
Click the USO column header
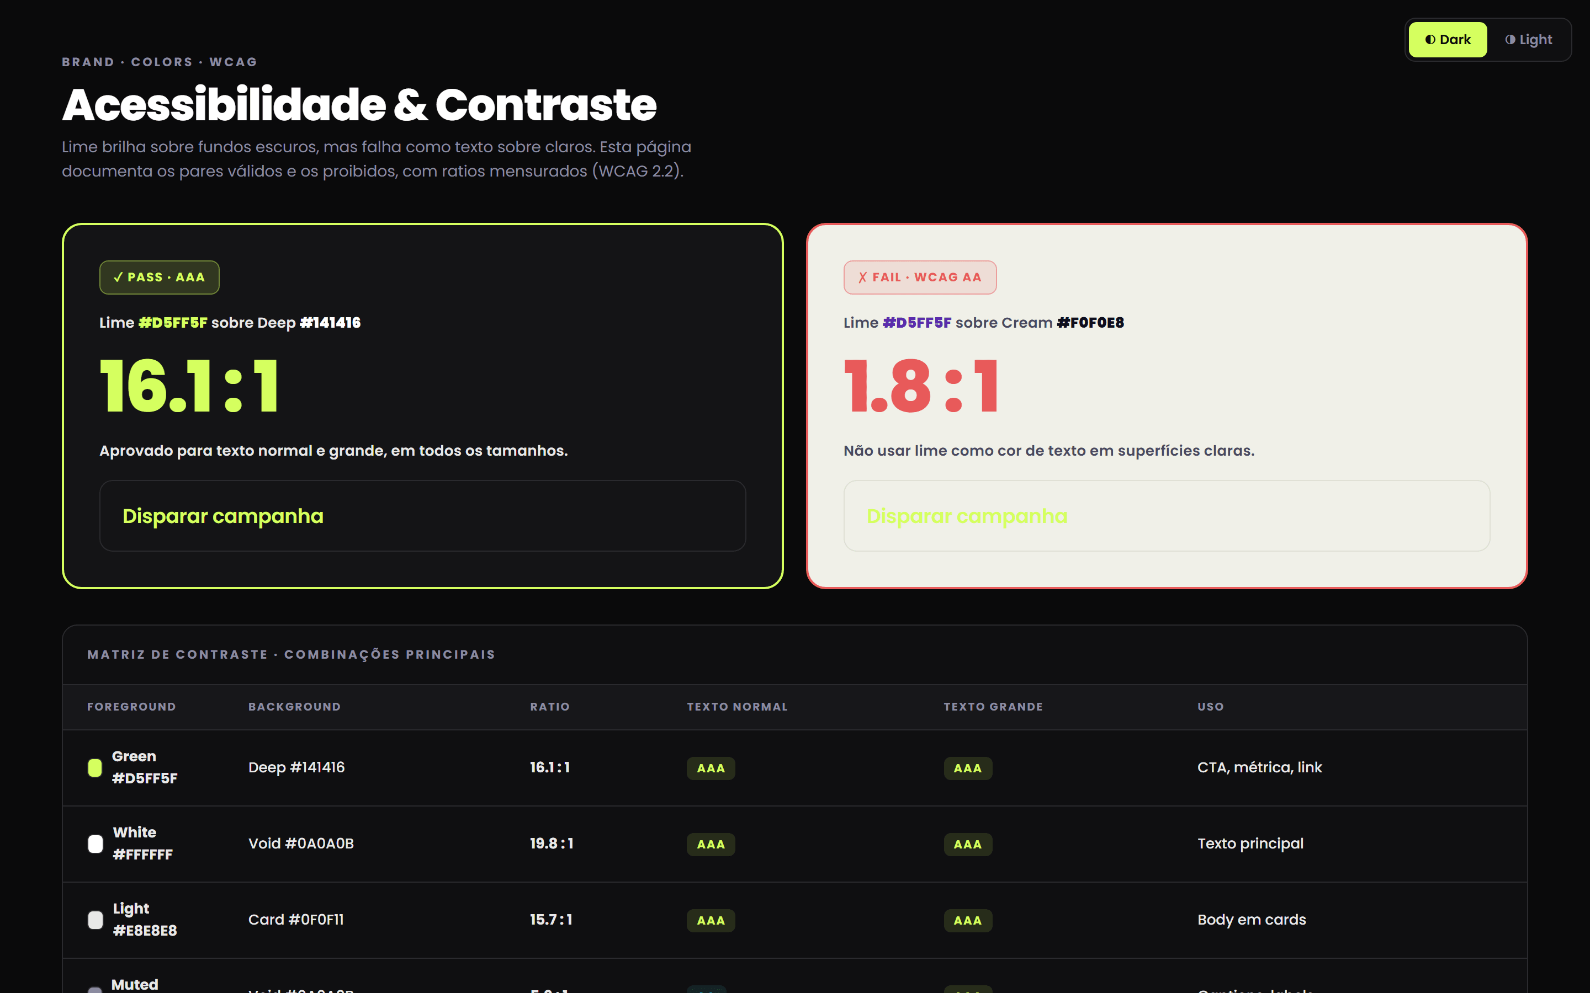1210,707
